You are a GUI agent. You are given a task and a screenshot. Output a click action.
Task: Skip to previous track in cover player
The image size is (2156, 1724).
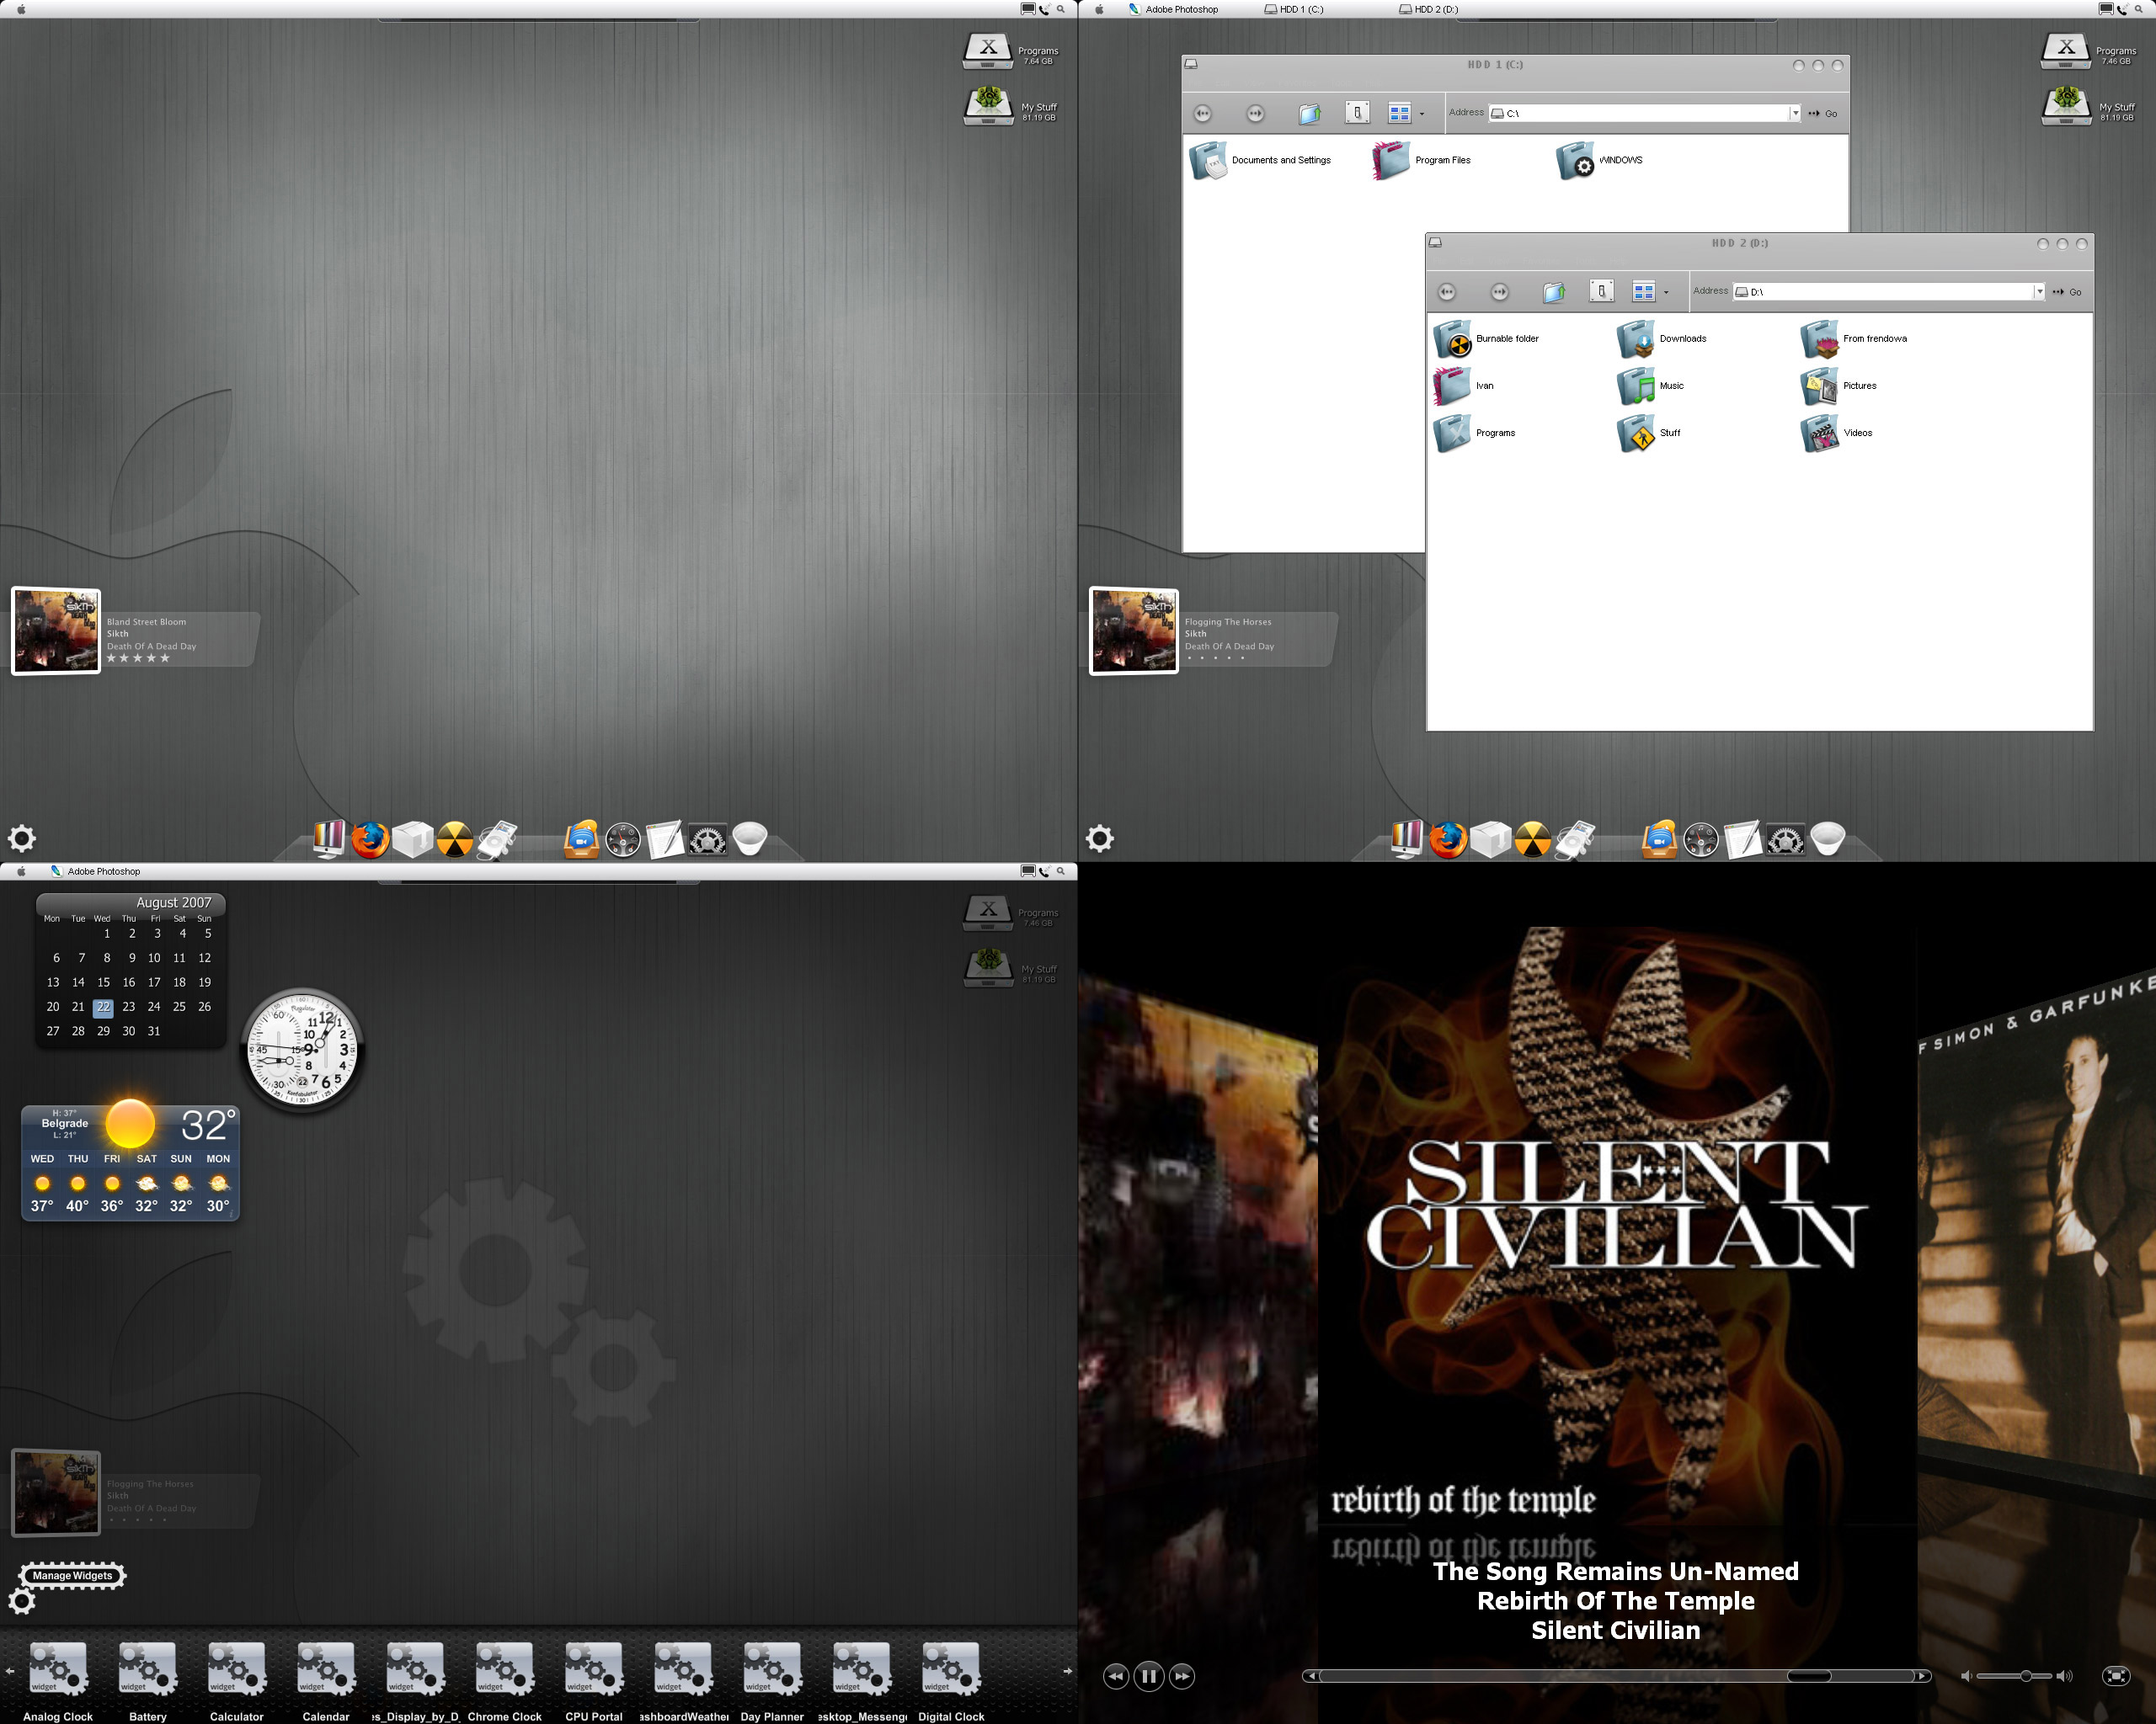pos(1116,1676)
